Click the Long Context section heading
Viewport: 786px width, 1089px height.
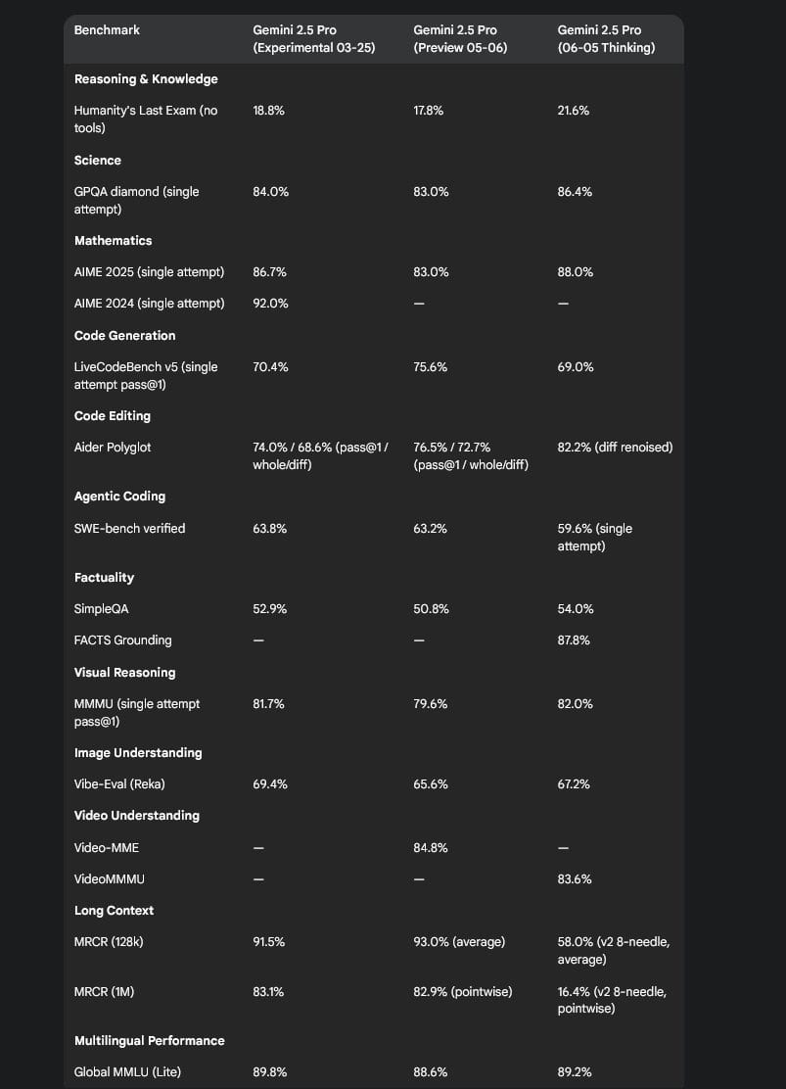coord(114,911)
